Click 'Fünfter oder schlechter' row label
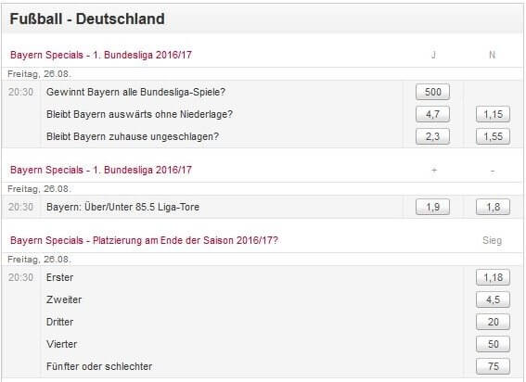This screenshot has height=382, width=526. (99, 366)
